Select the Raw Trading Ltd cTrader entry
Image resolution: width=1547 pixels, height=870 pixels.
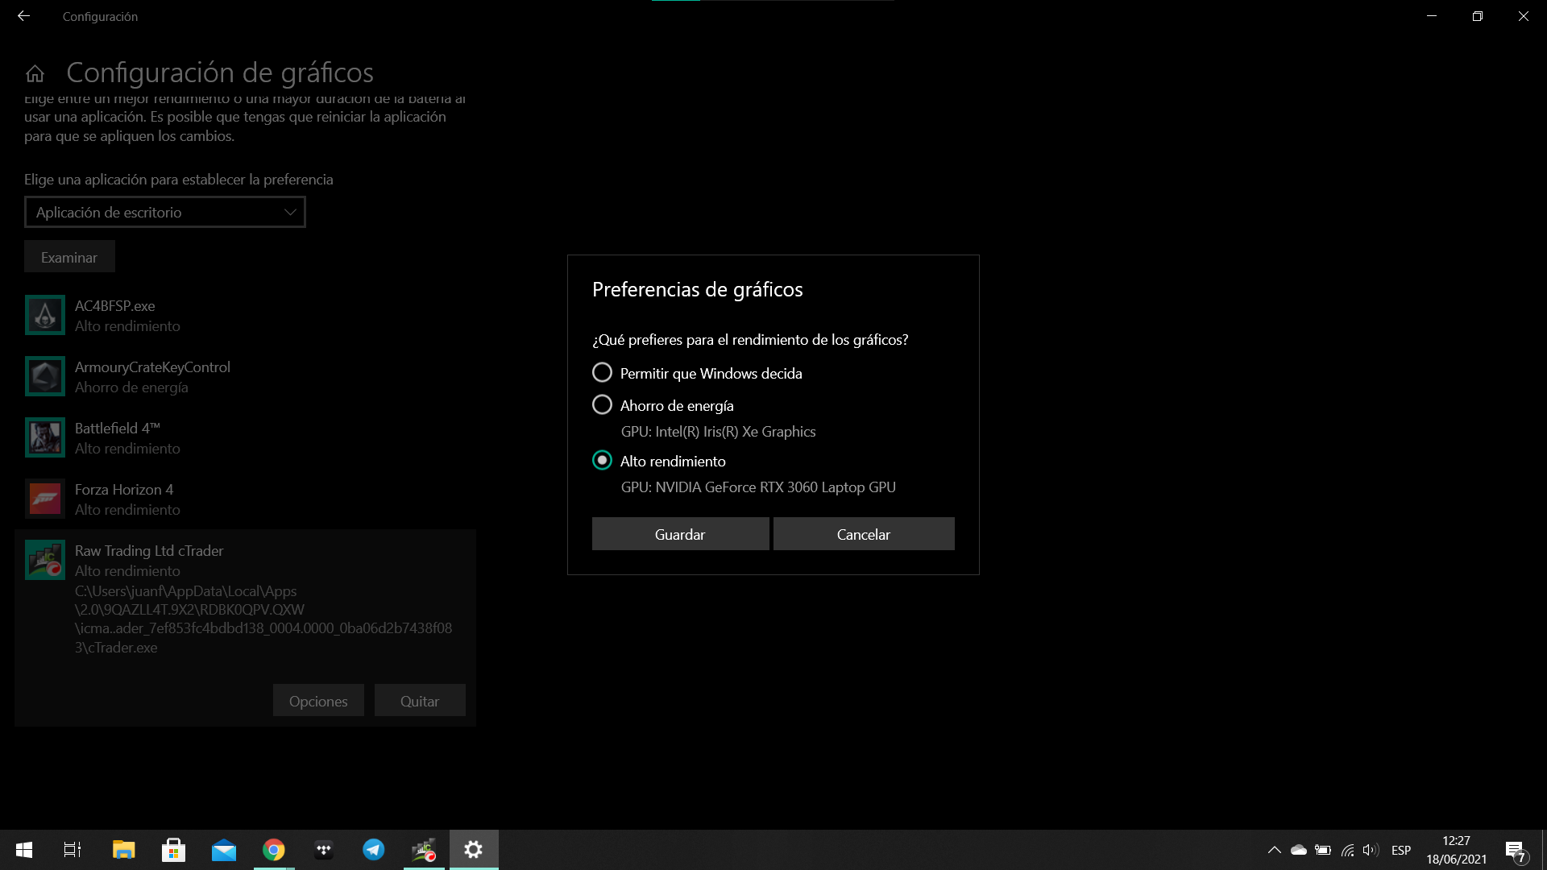coord(245,628)
